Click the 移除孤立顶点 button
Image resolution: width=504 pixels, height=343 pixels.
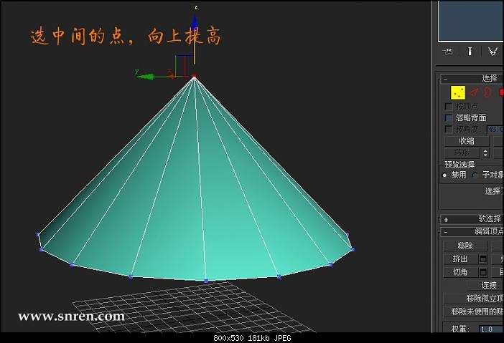473,298
